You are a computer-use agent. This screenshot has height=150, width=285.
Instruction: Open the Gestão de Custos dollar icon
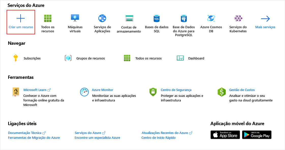(x=221, y=92)
